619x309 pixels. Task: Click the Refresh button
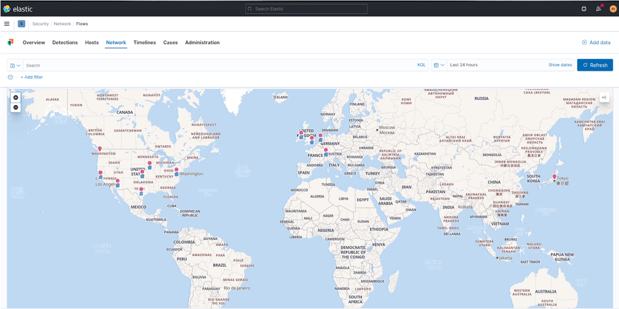(595, 65)
